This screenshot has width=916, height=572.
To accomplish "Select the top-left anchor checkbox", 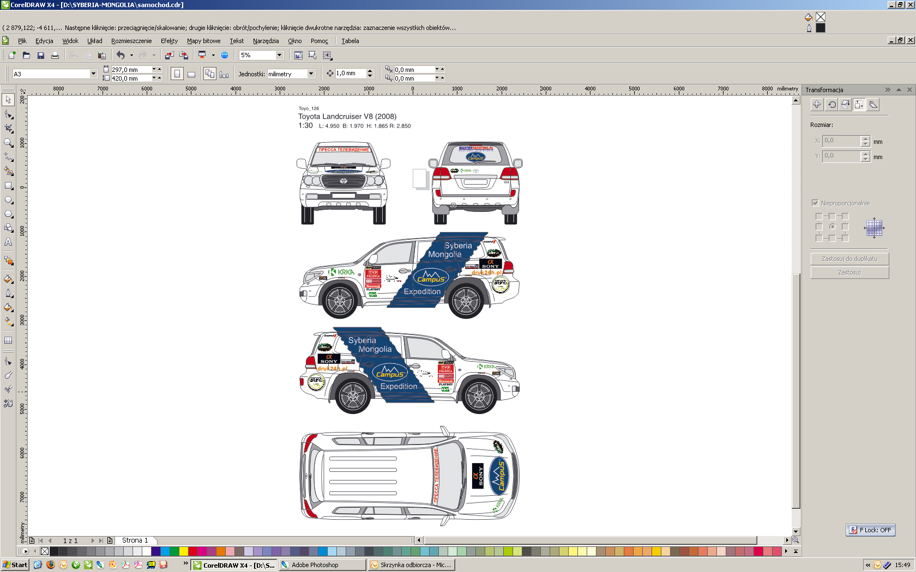I will [x=819, y=216].
